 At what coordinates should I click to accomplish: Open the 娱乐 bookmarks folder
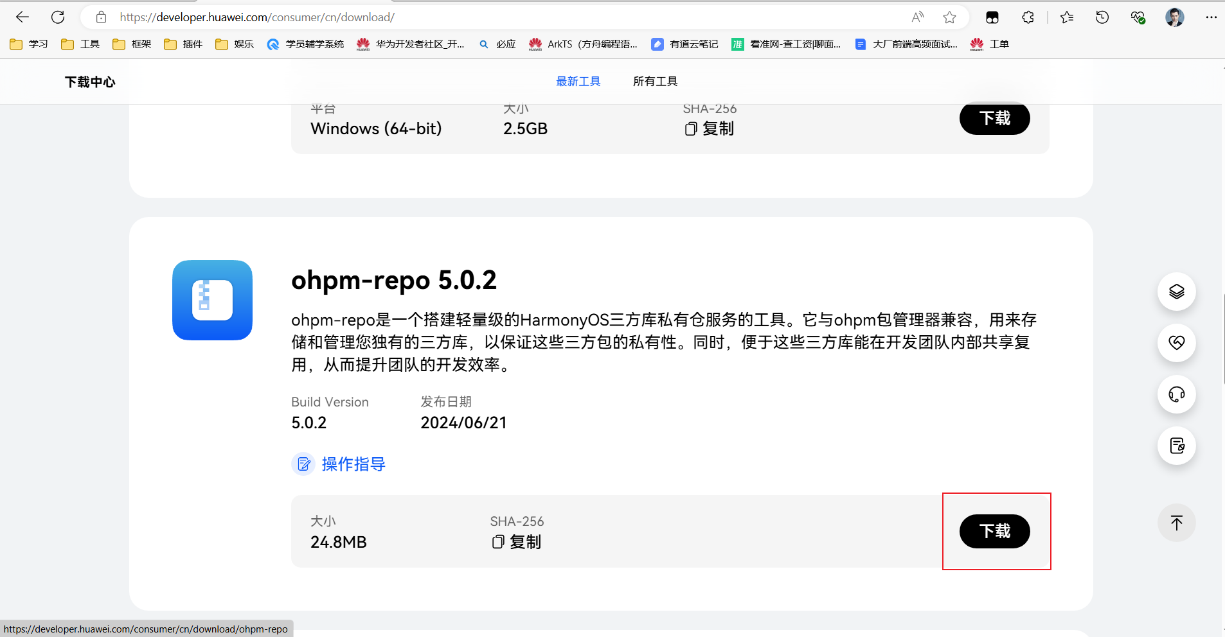235,44
